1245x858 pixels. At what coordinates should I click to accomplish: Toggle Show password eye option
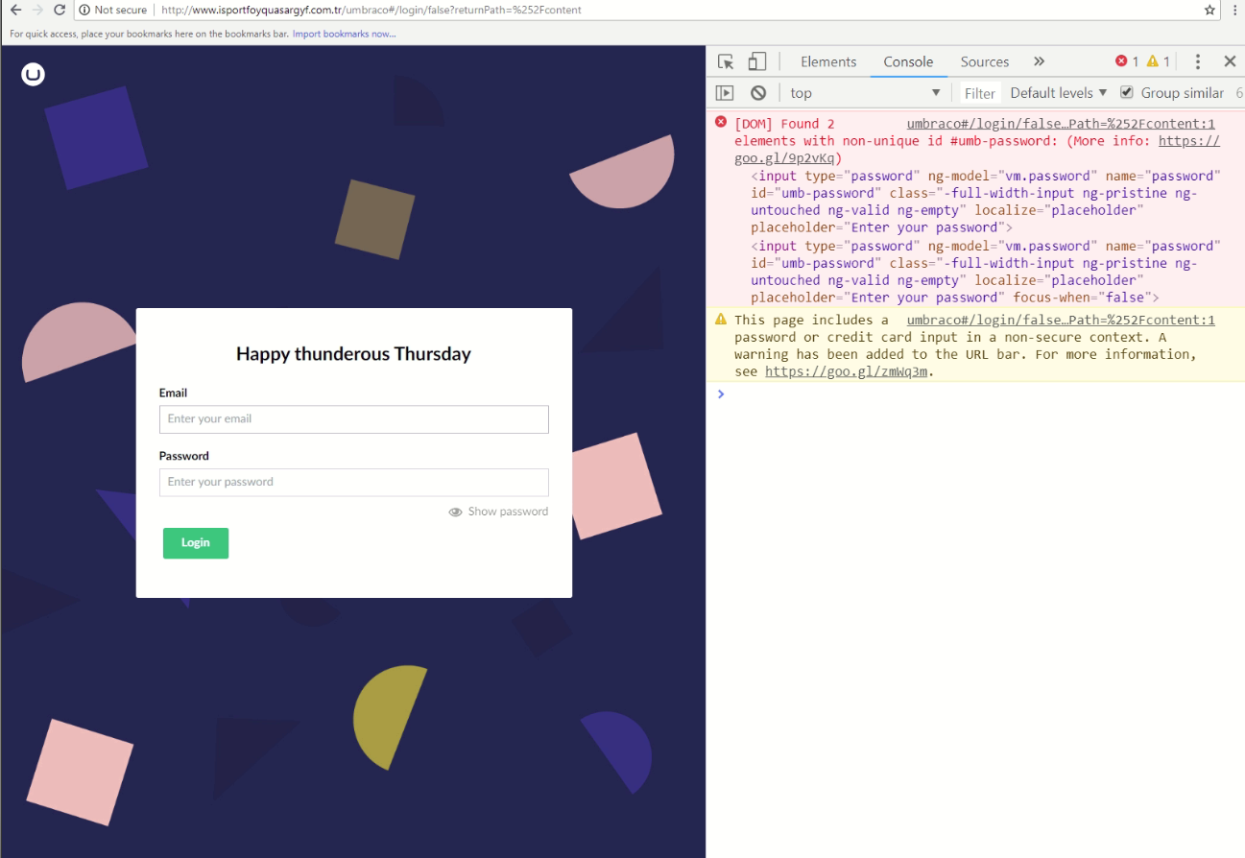498,512
